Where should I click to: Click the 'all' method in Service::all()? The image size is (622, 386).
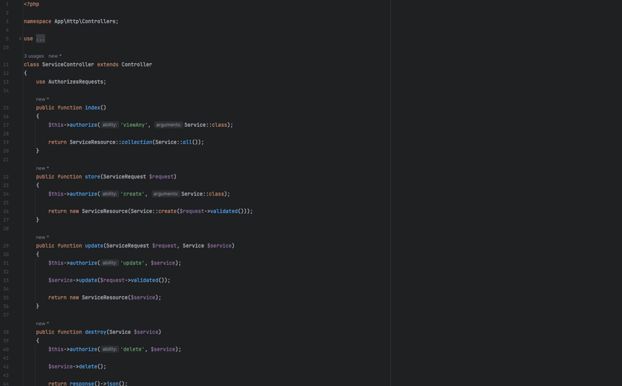(187, 142)
